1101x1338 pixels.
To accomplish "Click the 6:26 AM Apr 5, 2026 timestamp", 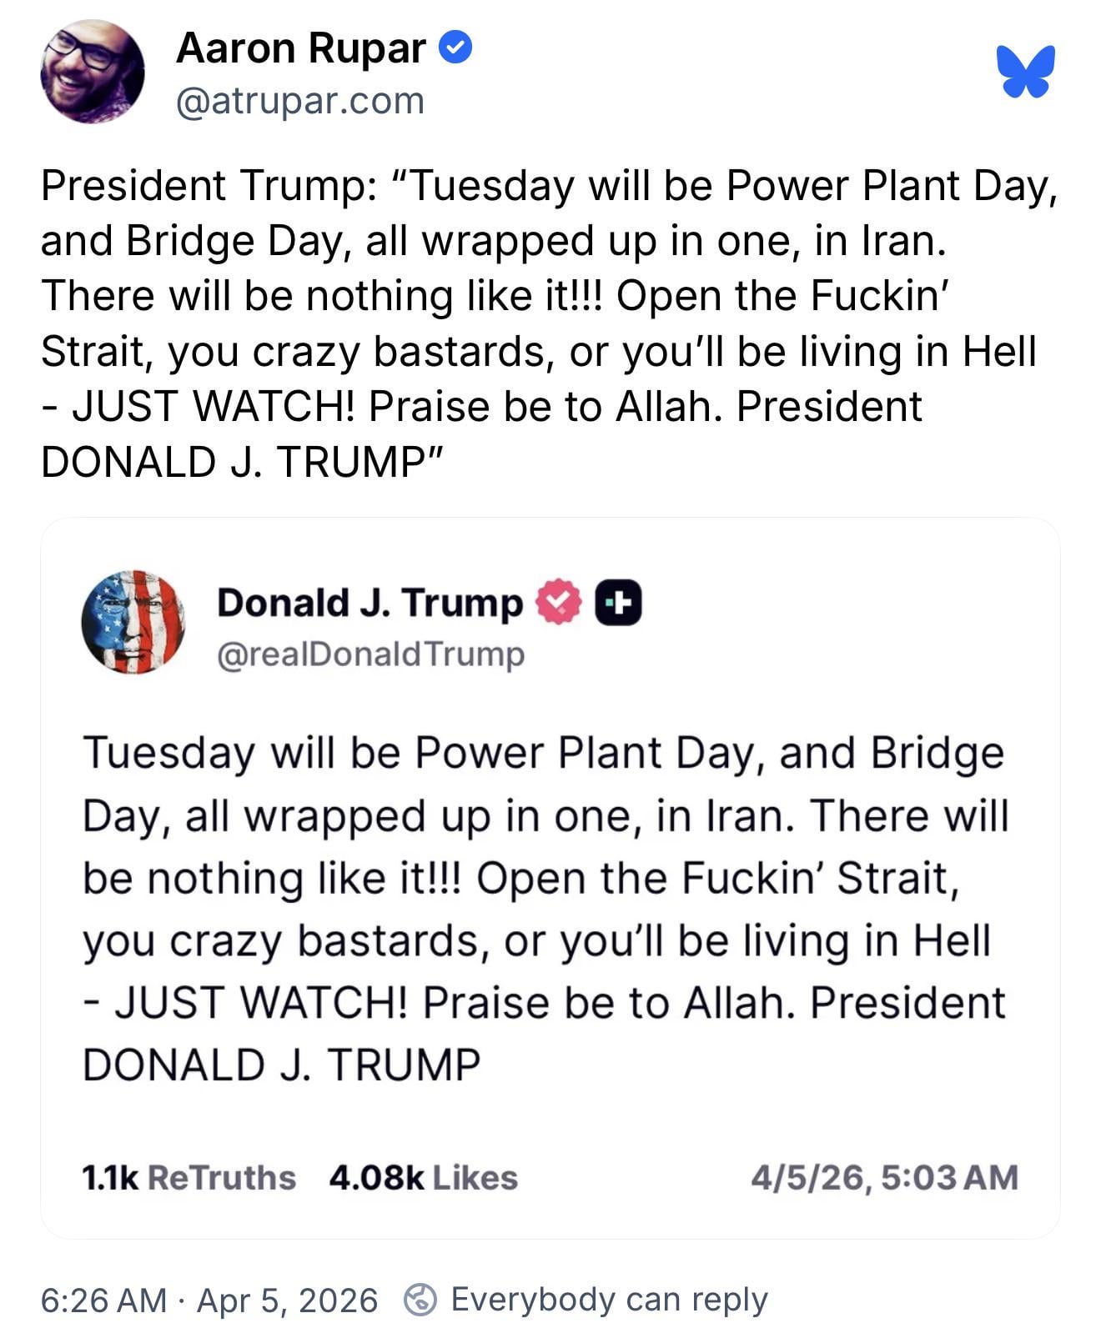I will [x=209, y=1300].
